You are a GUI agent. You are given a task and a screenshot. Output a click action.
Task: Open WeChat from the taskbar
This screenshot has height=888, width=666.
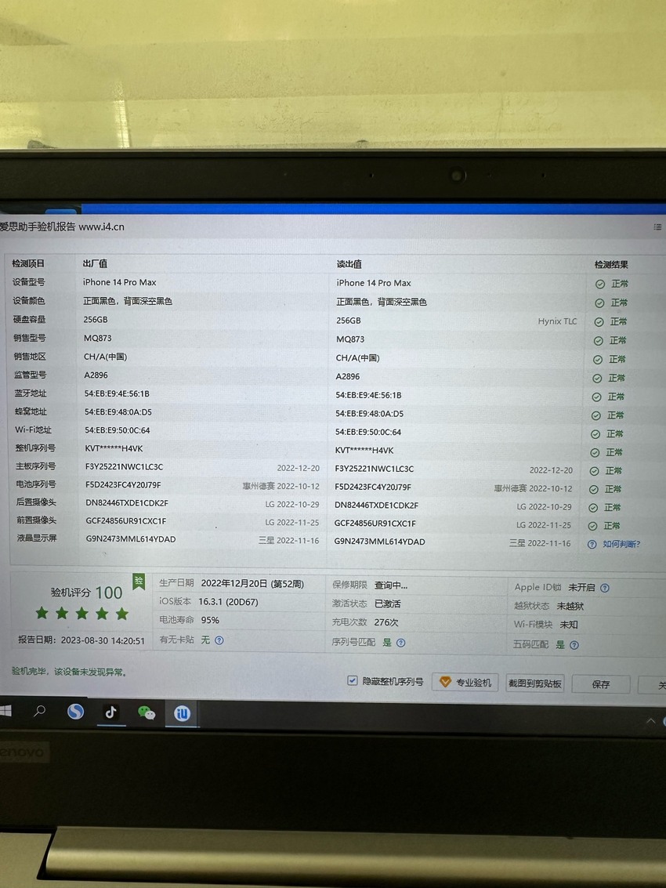pos(146,712)
